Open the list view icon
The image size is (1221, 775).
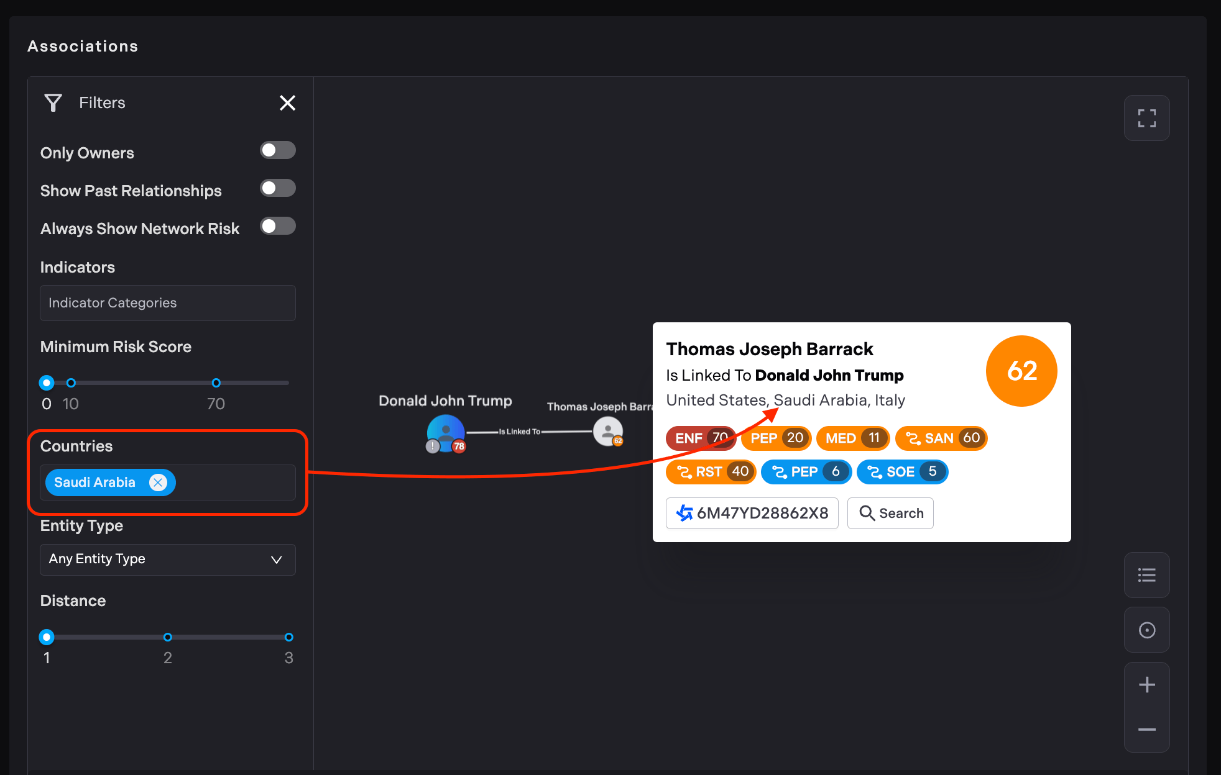pyautogui.click(x=1146, y=575)
